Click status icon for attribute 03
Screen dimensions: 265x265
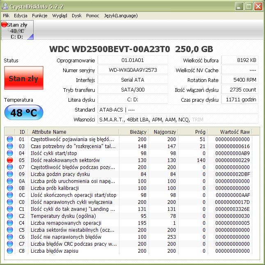pyautogui.click(x=10, y=146)
